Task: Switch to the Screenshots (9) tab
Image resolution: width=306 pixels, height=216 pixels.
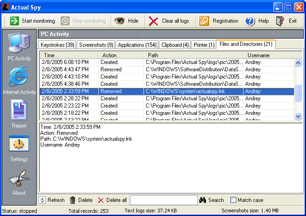Action: pos(96,45)
